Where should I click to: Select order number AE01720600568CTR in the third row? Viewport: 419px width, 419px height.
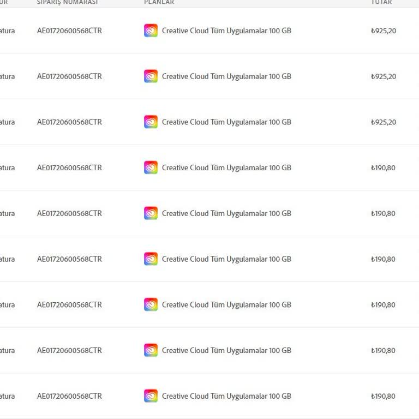pyautogui.click(x=69, y=122)
